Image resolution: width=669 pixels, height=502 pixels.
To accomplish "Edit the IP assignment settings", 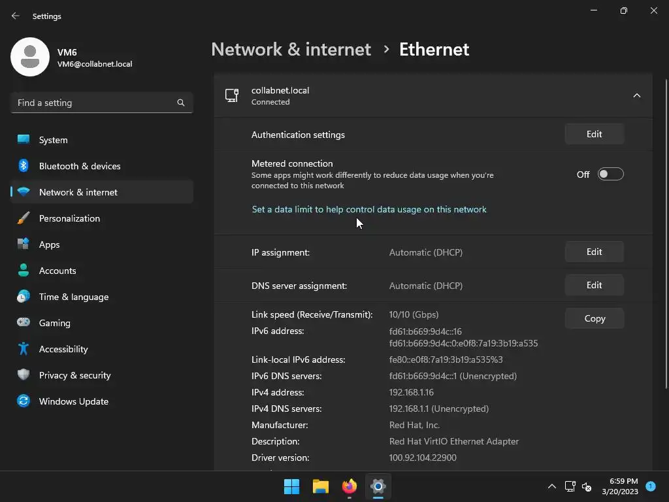I will pyautogui.click(x=594, y=252).
